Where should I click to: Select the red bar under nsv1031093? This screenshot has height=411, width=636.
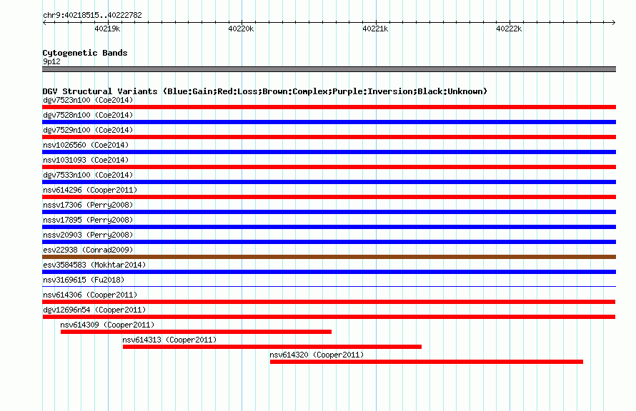[x=329, y=167]
